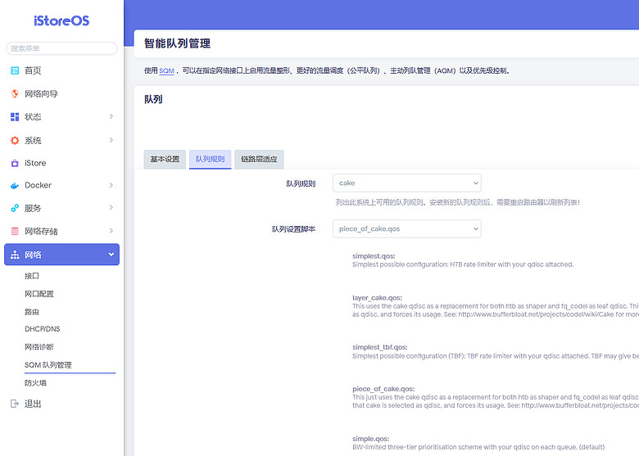Click the 队列 section heading

(153, 99)
